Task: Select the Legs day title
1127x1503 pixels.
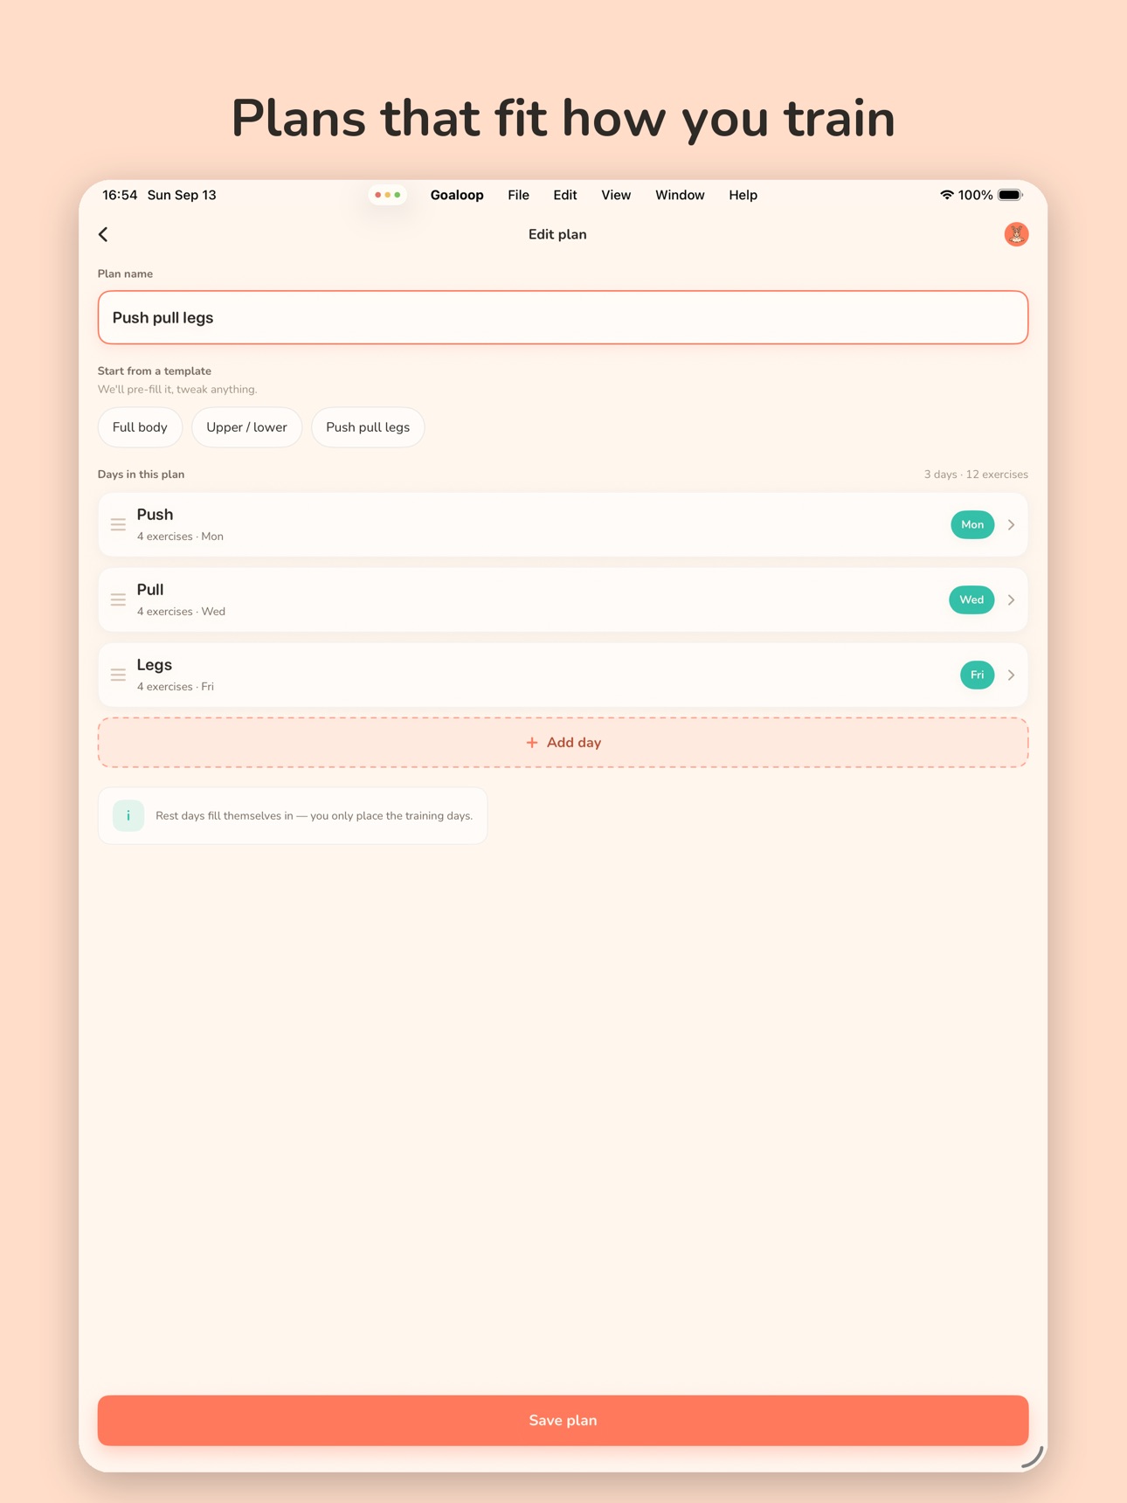Action: [155, 665]
